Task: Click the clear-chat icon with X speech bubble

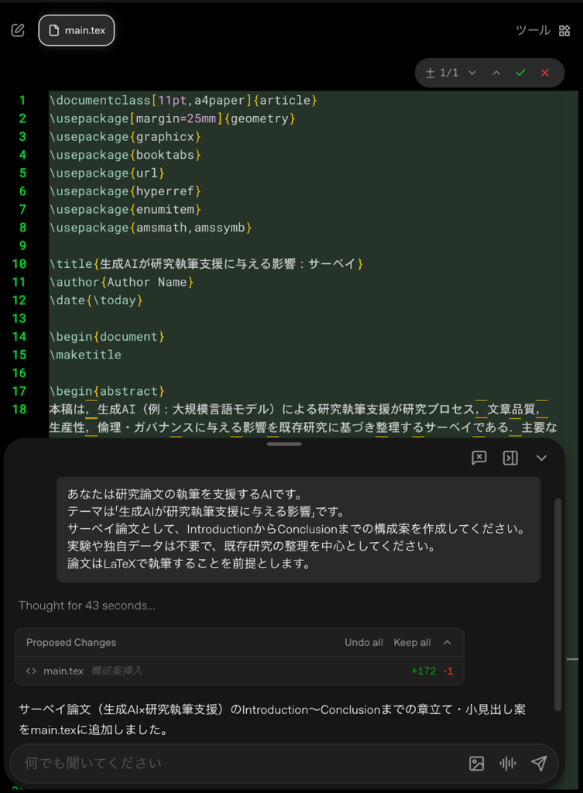Action: 478,458
